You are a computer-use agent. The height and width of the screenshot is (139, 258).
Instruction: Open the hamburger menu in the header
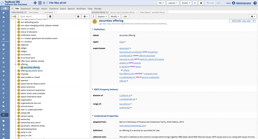tap(40, 3)
